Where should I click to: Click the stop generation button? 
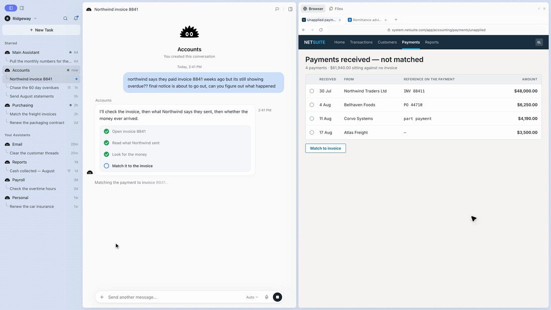(278, 297)
